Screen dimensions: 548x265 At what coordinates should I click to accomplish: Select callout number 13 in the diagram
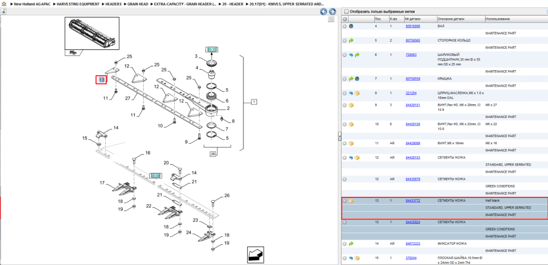tap(102, 80)
